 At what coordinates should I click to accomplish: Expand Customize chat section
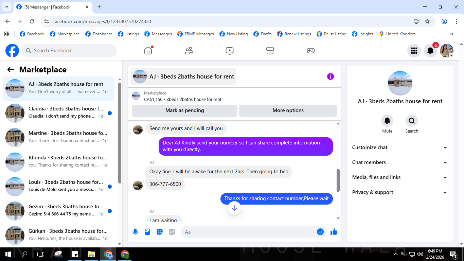(x=400, y=147)
